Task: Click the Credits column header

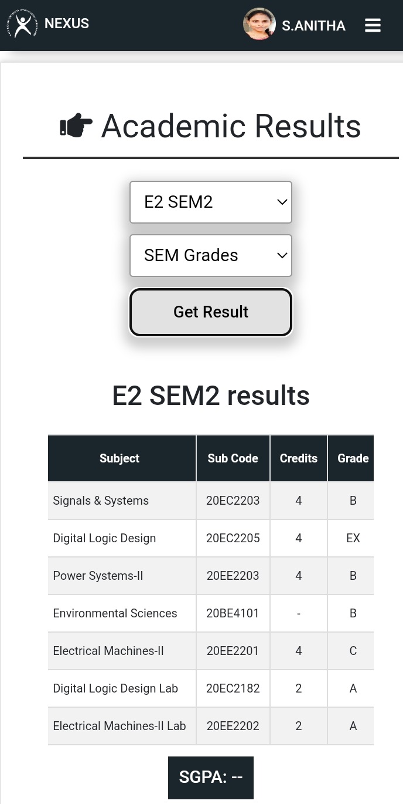Action: pos(299,458)
